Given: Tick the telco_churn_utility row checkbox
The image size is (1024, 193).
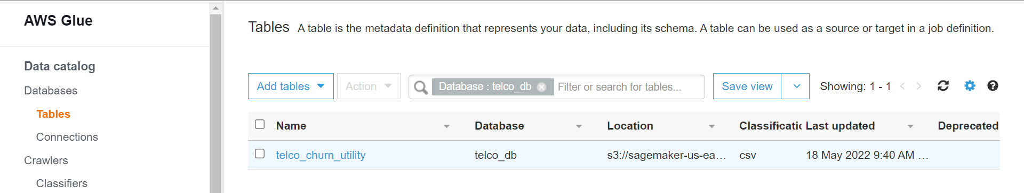Looking at the screenshot, I should click(x=260, y=154).
